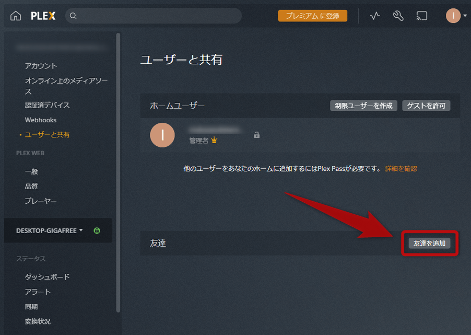Click the crown icon next to 管理者
471x335 pixels.
pos(214,140)
